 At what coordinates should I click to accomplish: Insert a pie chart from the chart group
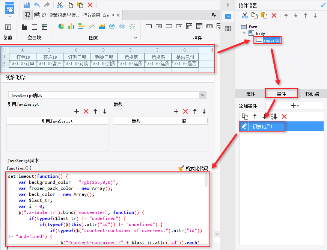61,26
